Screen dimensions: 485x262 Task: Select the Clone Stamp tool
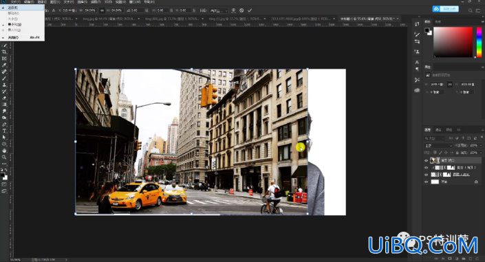tap(4, 85)
